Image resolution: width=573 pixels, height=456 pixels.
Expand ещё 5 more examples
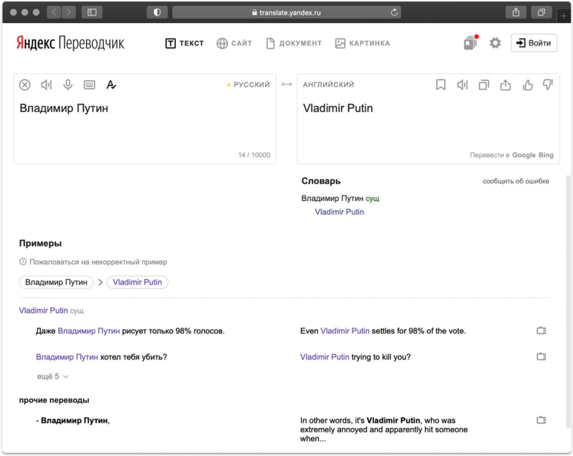coord(52,376)
